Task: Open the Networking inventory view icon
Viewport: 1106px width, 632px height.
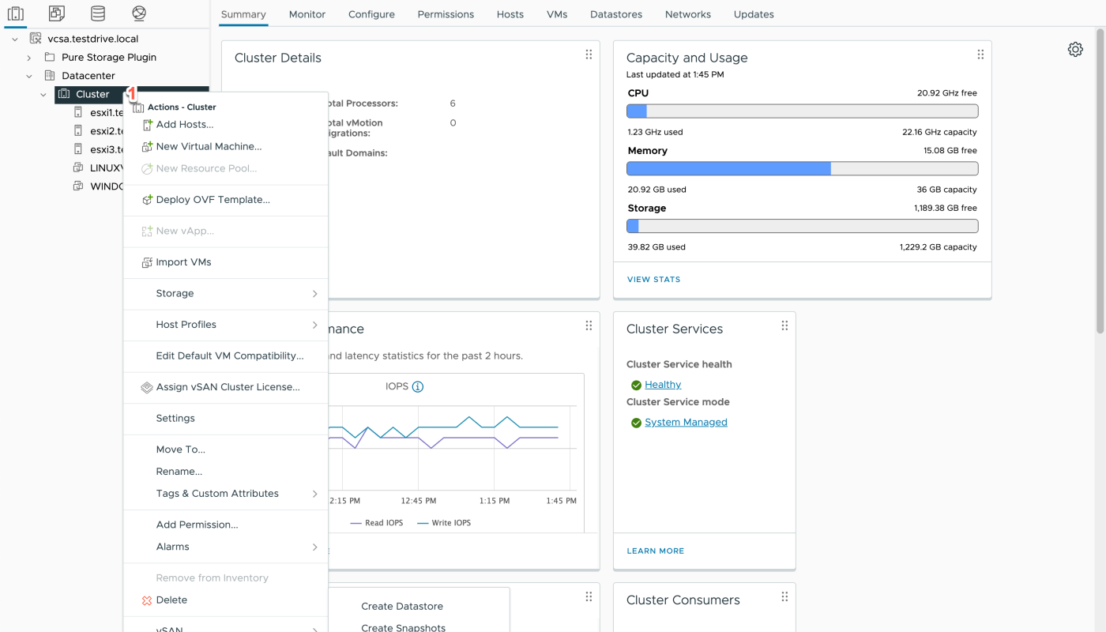Action: pos(139,13)
